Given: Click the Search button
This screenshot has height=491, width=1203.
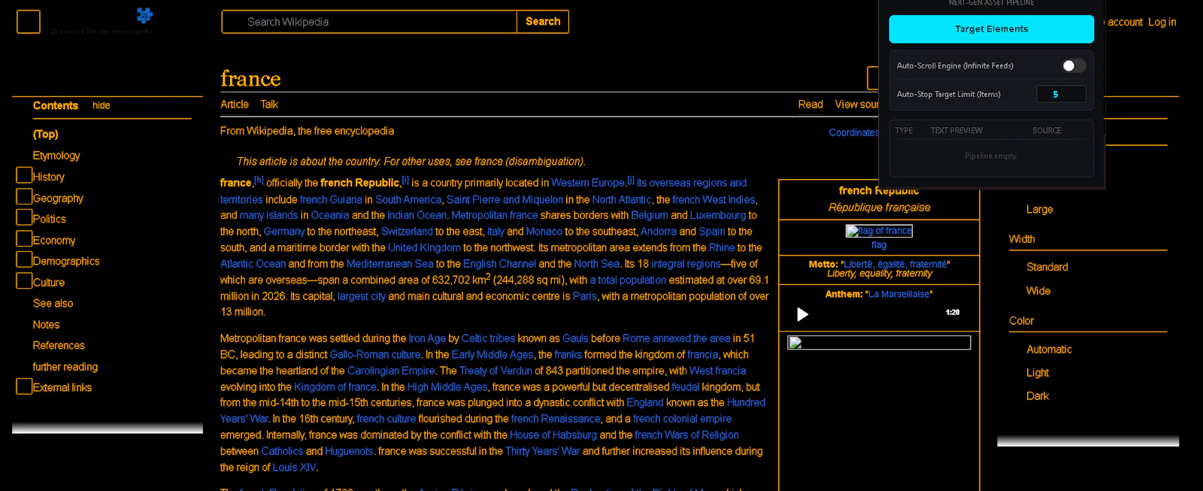Looking at the screenshot, I should (543, 22).
